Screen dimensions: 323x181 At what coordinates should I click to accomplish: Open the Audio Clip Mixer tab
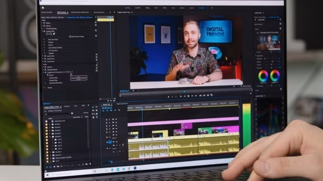[80, 12]
